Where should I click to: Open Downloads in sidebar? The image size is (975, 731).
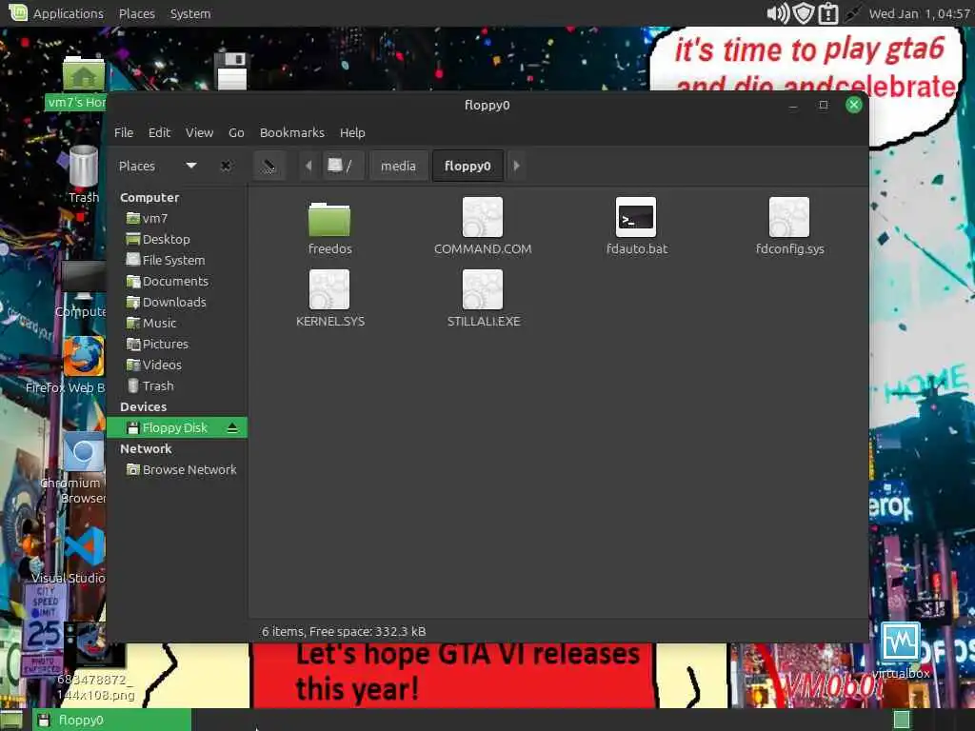coord(177,302)
